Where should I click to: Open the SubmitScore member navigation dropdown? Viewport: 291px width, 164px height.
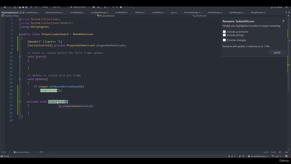coord(240,16)
